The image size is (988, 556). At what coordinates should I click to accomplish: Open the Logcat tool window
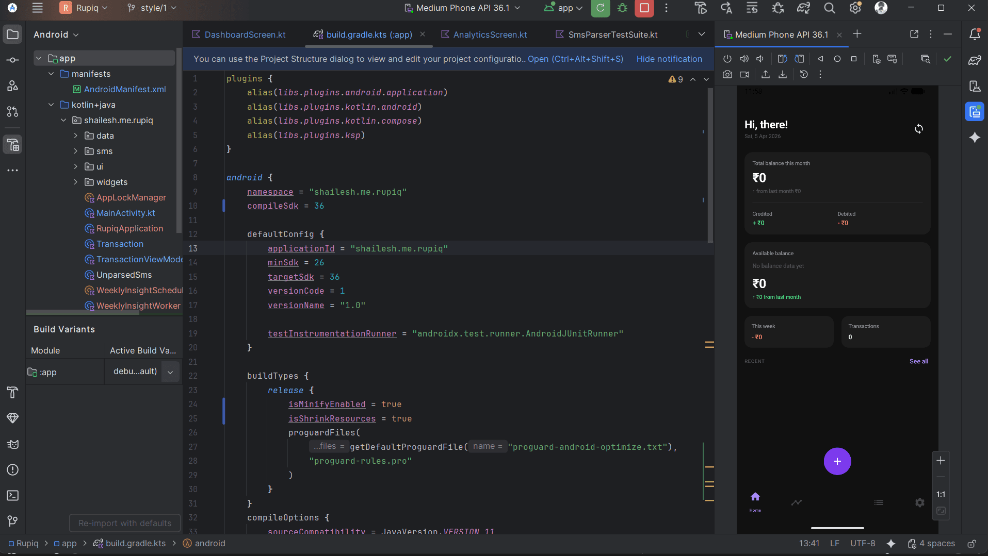(x=13, y=444)
